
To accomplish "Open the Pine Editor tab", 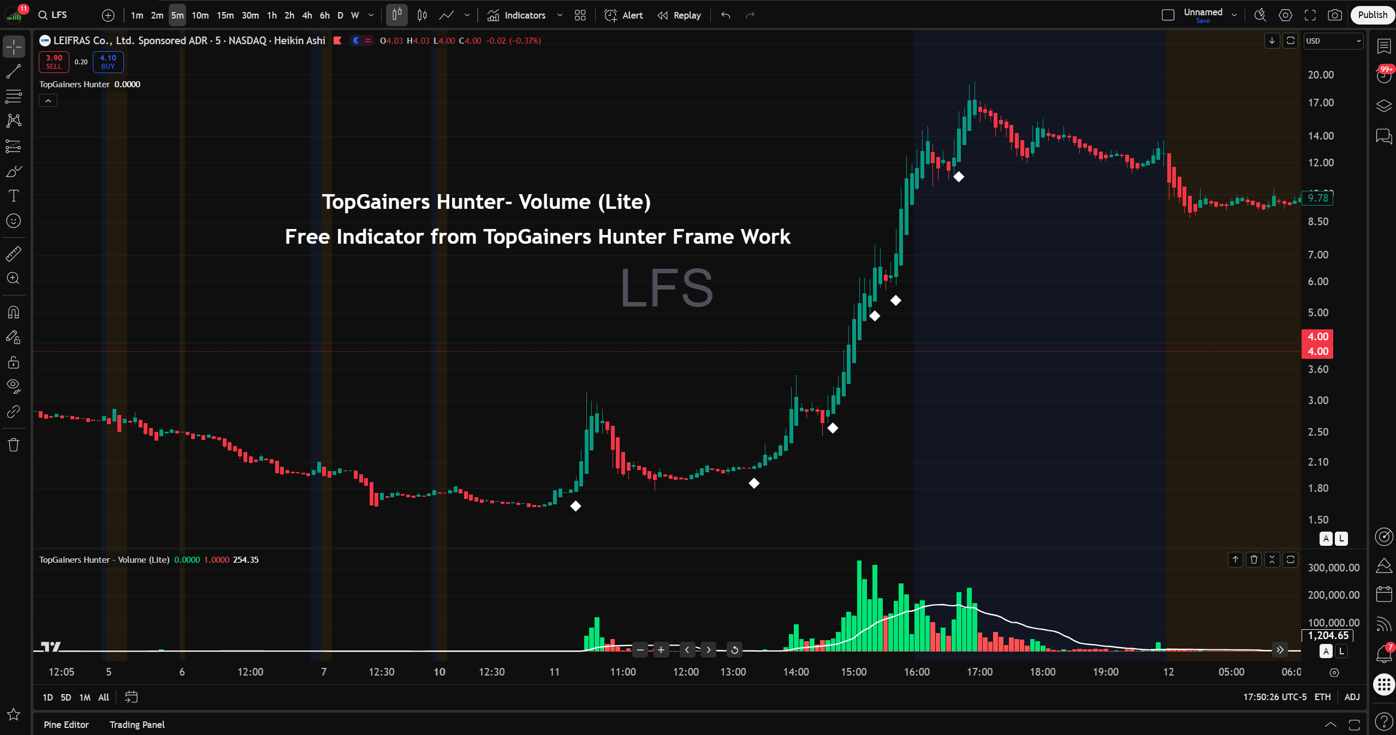I will pos(66,725).
